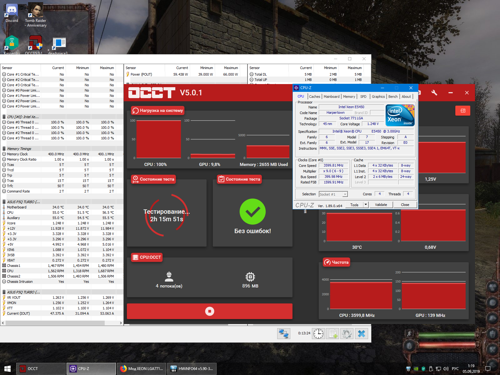Switch to the SPD tab in CPU-Z
Screen dimensions: 500x375
pos(363,97)
